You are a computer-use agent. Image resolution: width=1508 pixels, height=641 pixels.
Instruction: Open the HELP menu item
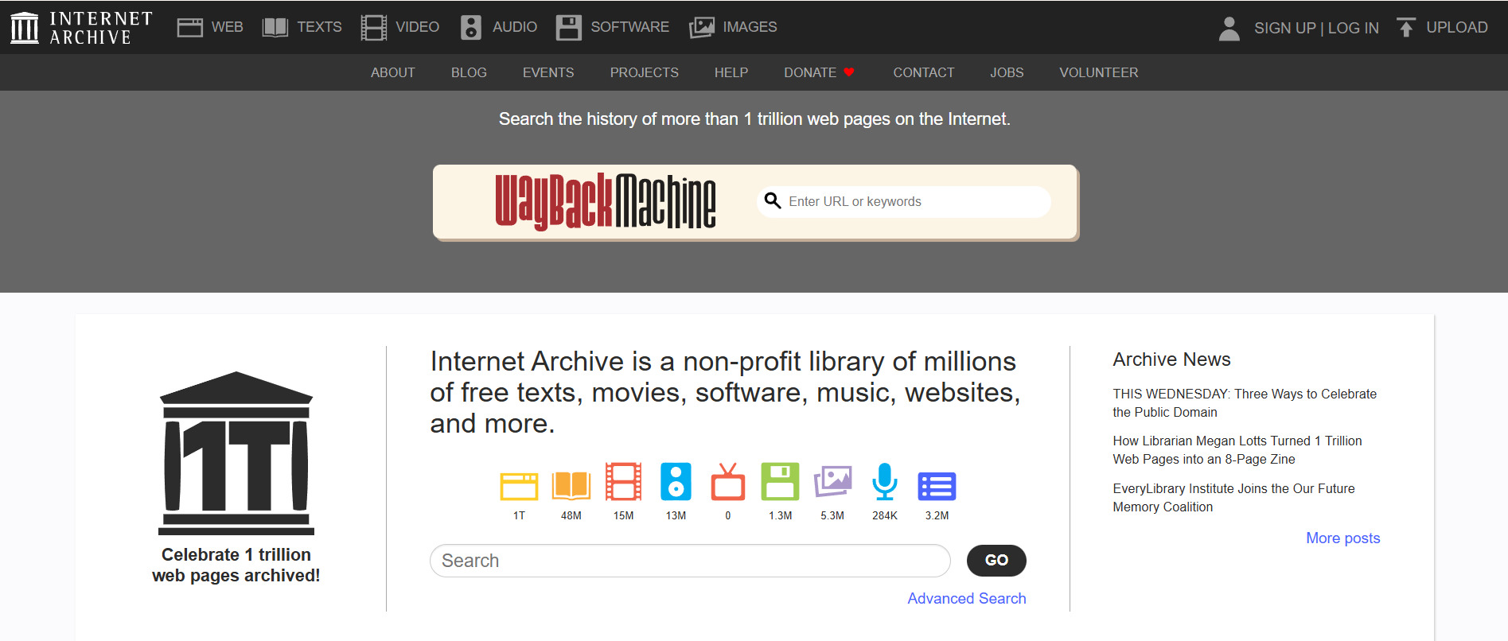tap(731, 72)
